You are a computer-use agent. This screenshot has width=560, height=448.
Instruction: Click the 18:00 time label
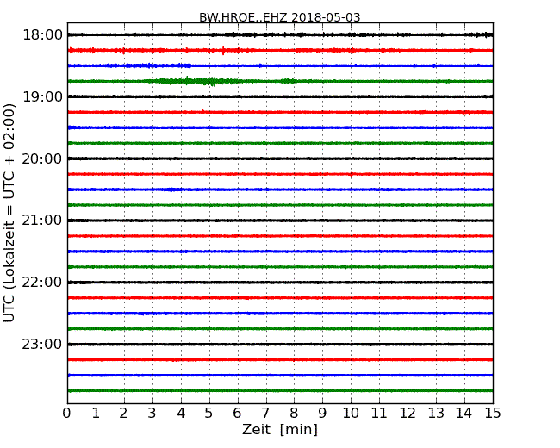click(x=42, y=35)
